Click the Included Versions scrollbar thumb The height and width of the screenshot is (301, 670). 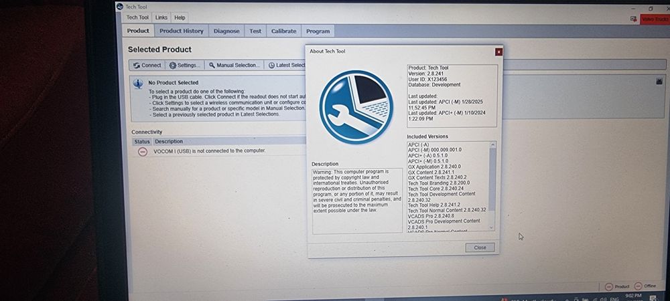(492, 179)
